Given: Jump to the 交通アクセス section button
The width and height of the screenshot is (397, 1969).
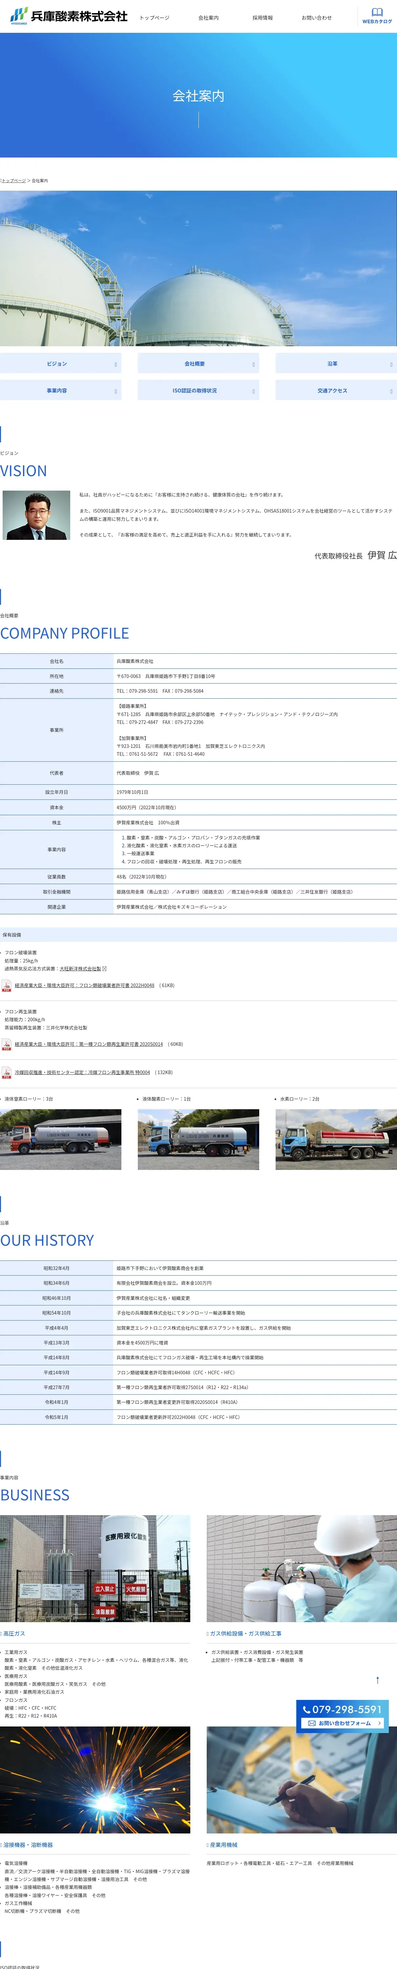Looking at the screenshot, I should 336,391.
